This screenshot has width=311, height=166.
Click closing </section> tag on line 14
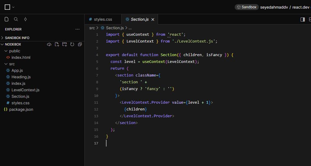point(126,123)
